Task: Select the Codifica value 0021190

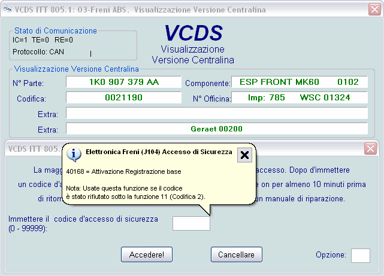Action: point(123,97)
